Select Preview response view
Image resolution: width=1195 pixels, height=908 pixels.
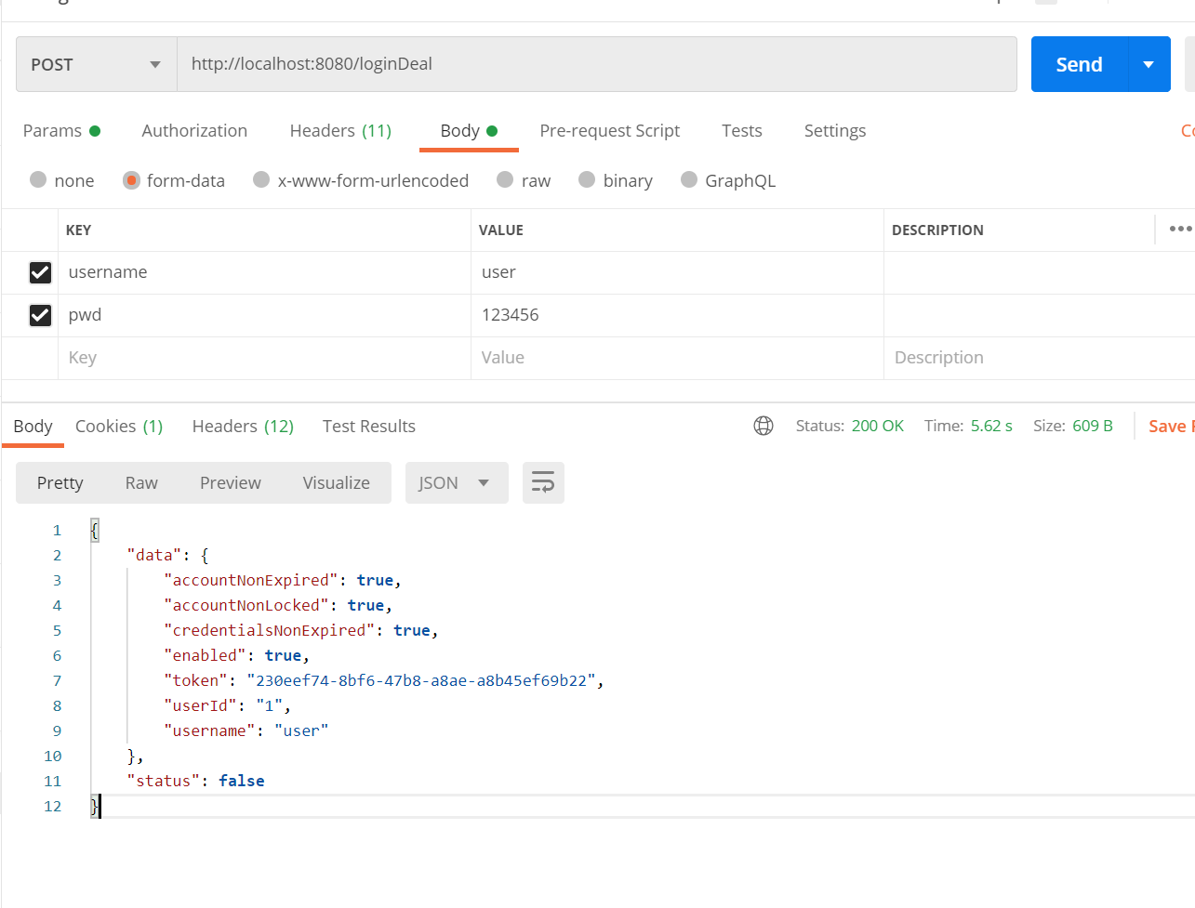[x=231, y=482]
